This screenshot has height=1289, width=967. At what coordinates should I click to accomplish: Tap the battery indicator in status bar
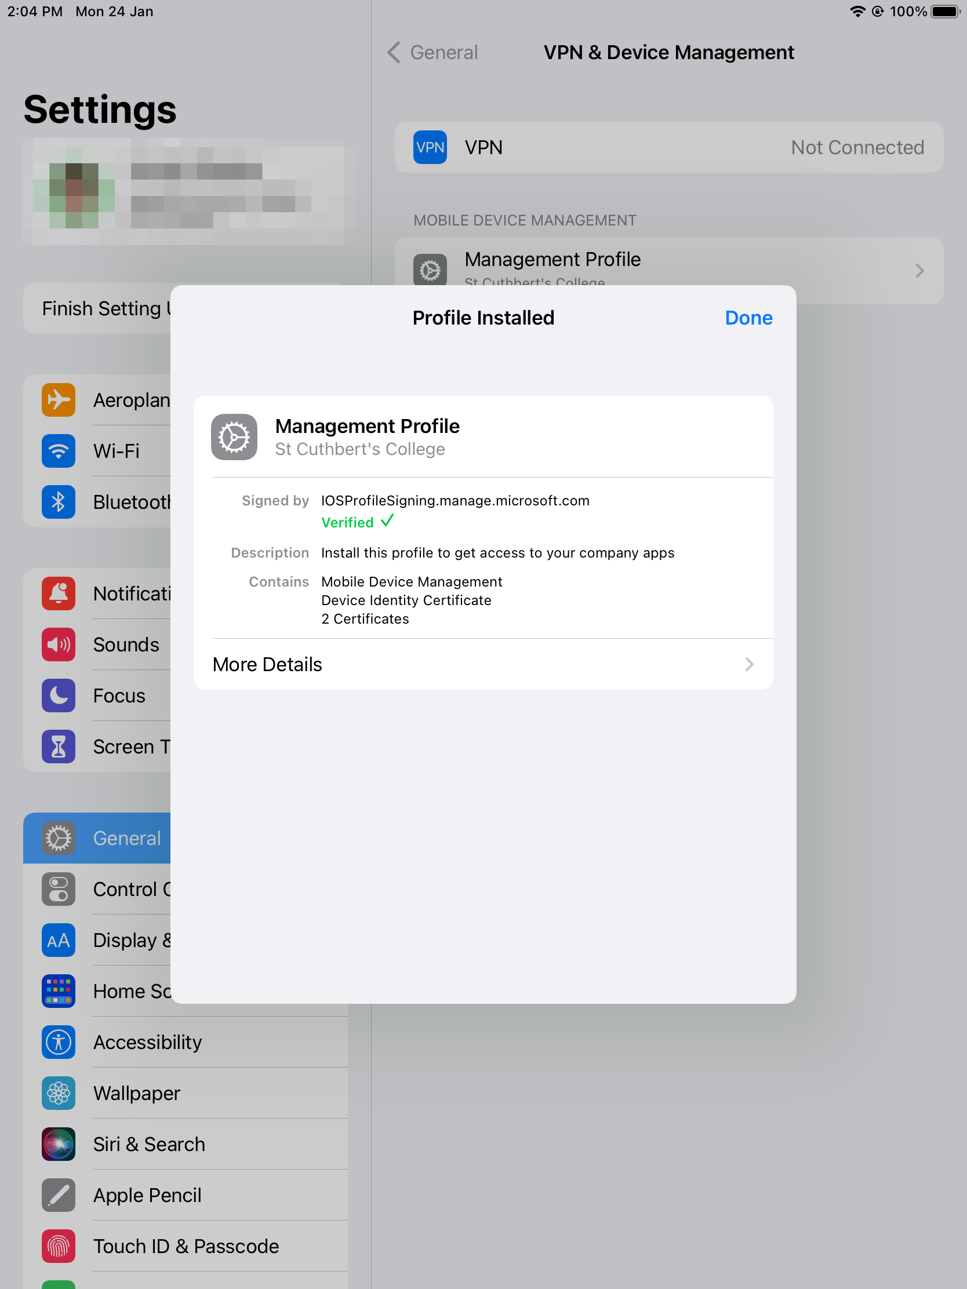[x=945, y=11]
